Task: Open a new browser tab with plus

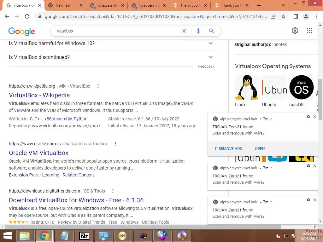Action: (x=259, y=6)
